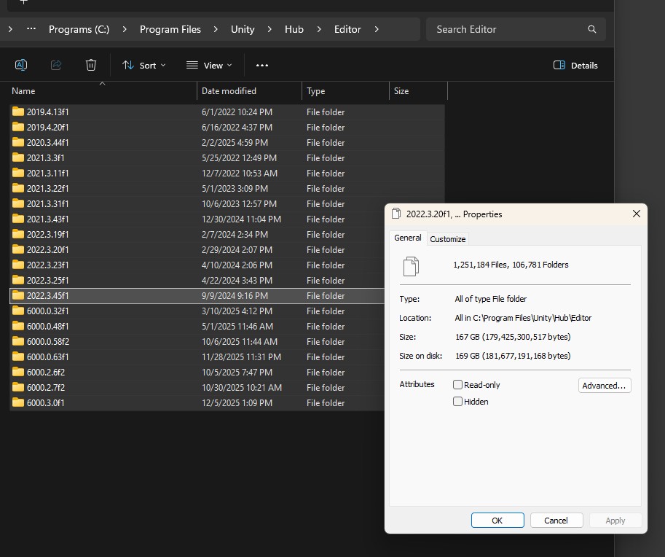Switch to the Customize tab
The image size is (665, 557).
click(x=447, y=239)
